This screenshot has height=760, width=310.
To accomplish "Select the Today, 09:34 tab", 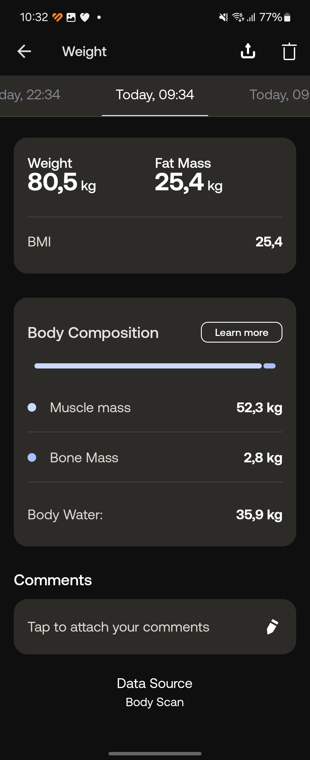I will click(155, 95).
